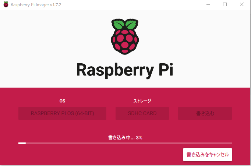Image resolution: width=251 pixels, height=166 pixels.
Task: Minimize the Imager window
Action: pos(208,4)
